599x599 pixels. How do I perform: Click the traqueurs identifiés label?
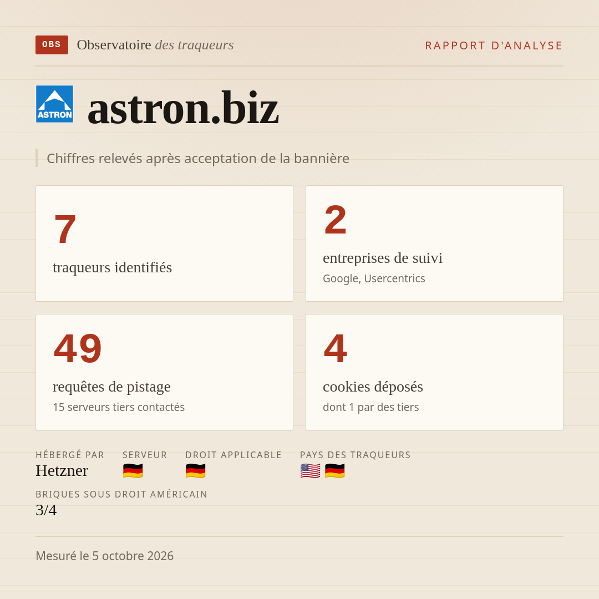(112, 267)
